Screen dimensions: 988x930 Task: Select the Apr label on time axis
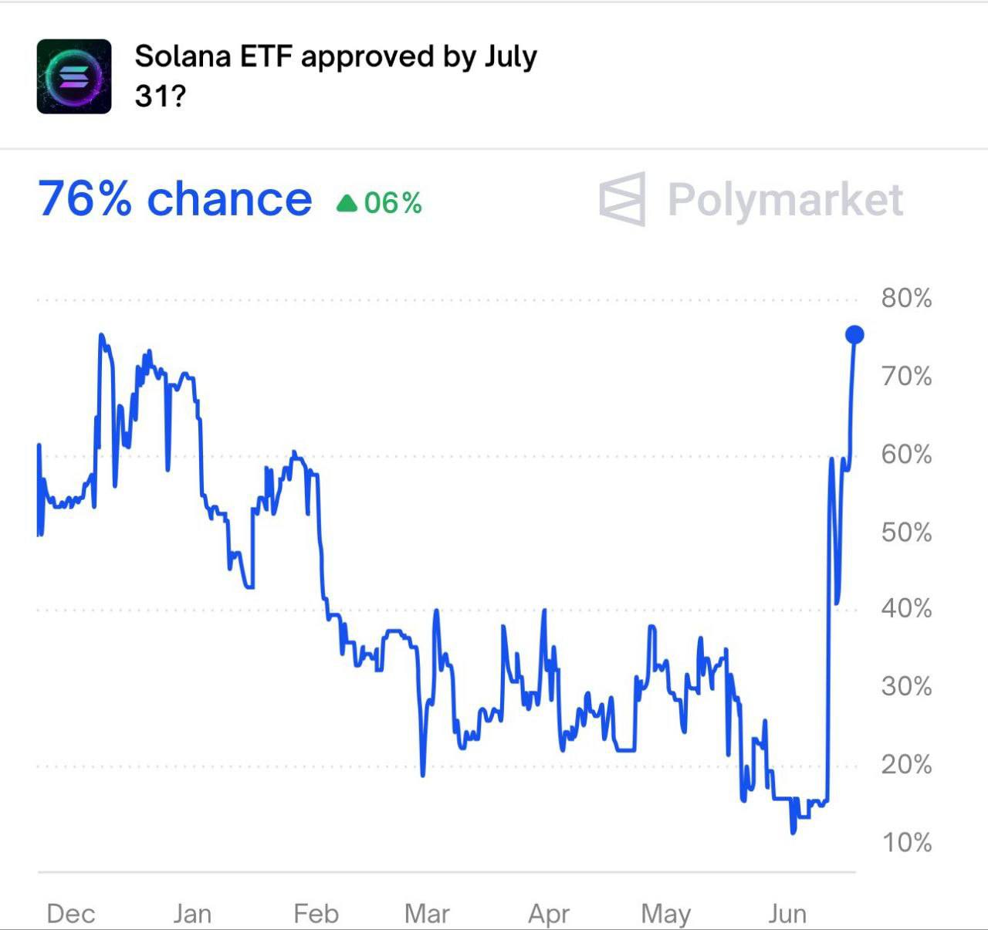pos(549,915)
